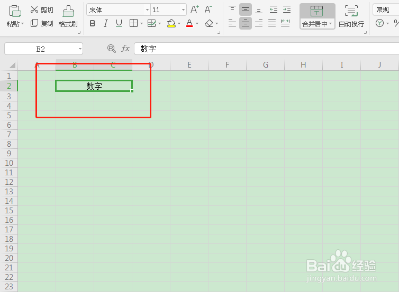Click the draw border/table style icon
Viewport: 399px width, 292px height.
tap(152, 23)
